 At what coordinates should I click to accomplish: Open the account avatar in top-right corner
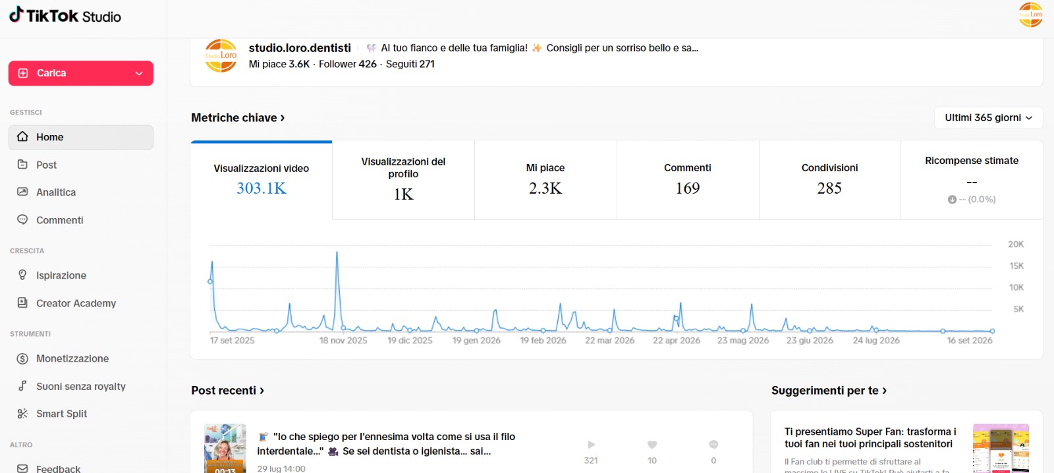click(1030, 15)
